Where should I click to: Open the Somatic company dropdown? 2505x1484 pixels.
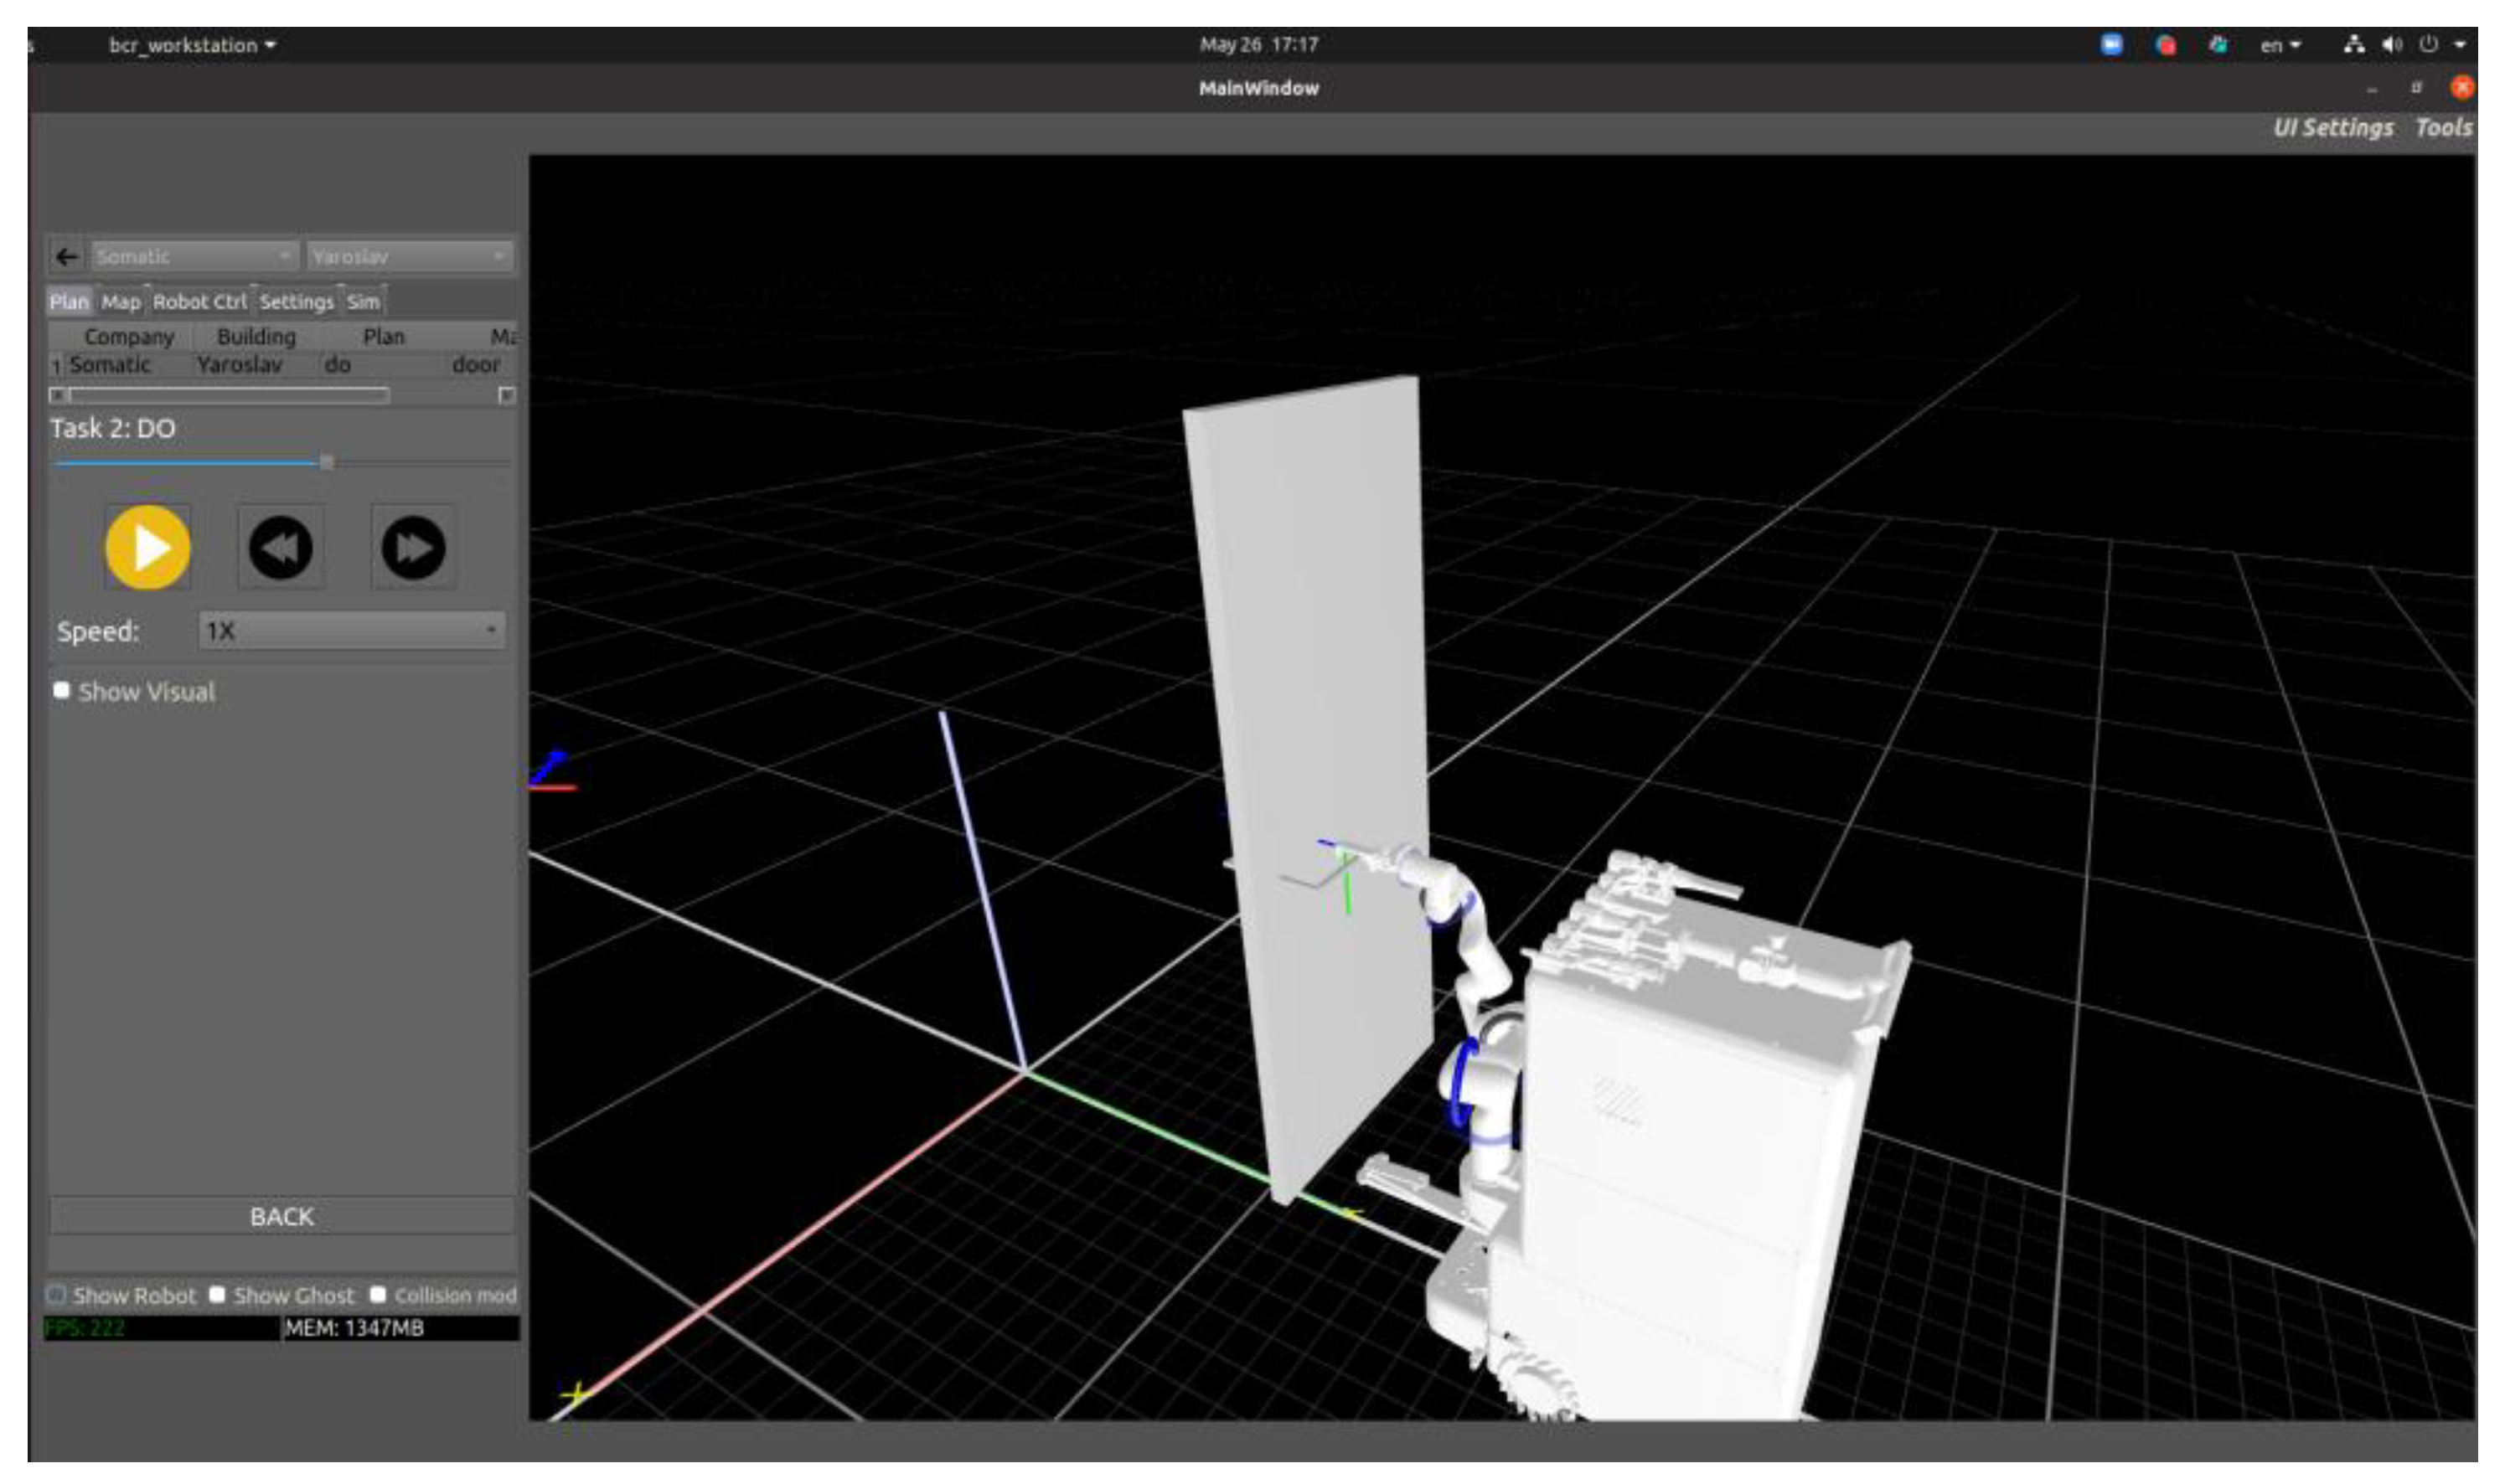click(x=194, y=257)
